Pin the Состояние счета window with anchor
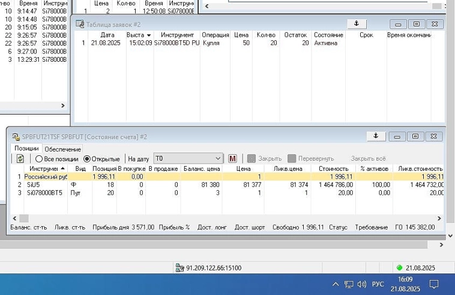 (x=375, y=136)
